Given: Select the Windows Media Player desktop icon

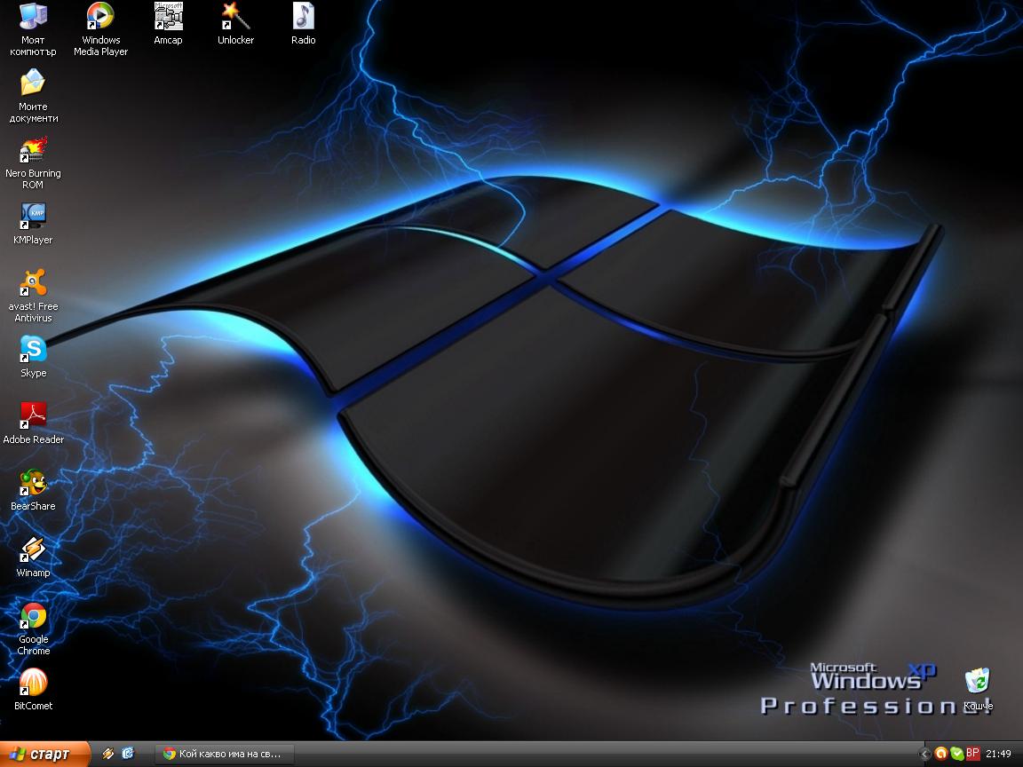Looking at the screenshot, I should pos(100,17).
